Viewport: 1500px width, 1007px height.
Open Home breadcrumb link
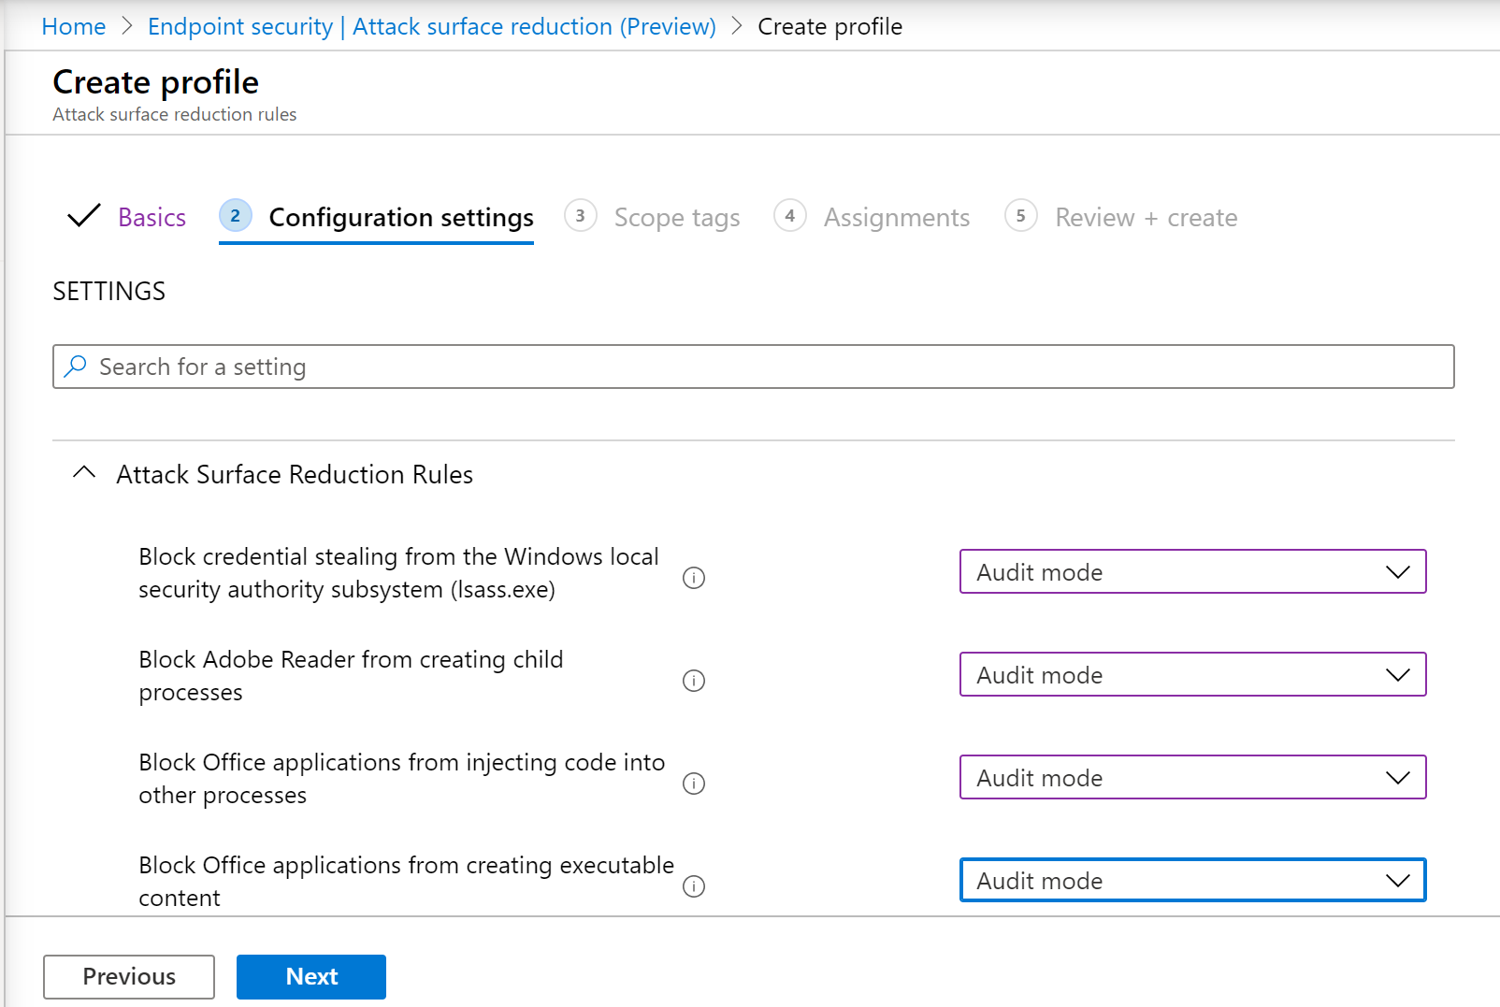point(74,27)
